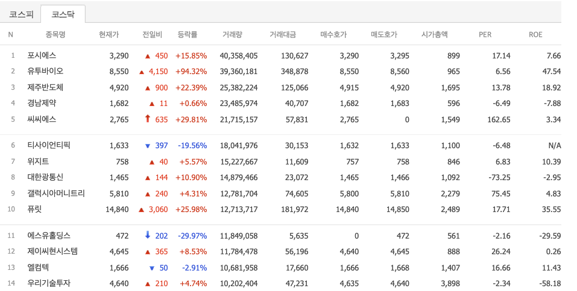
Task: Click the up triangle beside 240
Action: click(148, 194)
